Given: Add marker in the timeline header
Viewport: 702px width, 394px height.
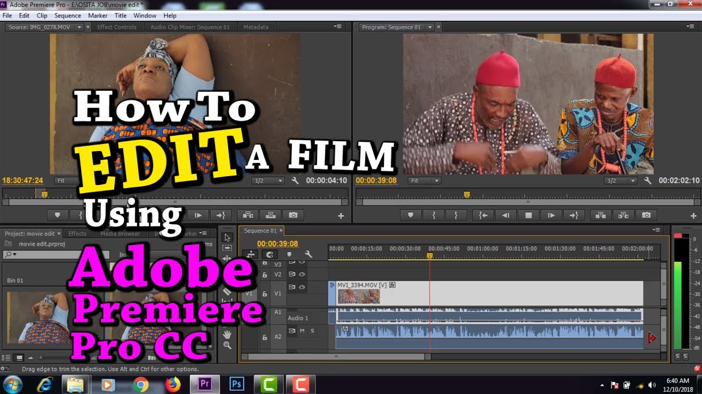Looking at the screenshot, I should (x=289, y=254).
